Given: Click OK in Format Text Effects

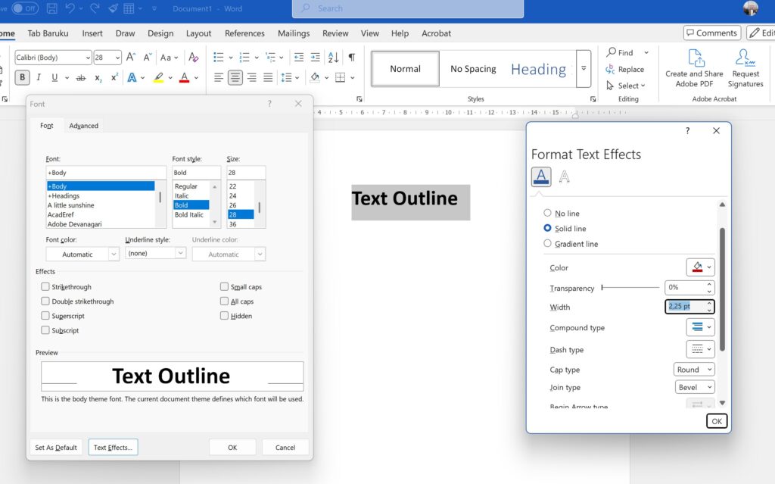Looking at the screenshot, I should point(717,421).
